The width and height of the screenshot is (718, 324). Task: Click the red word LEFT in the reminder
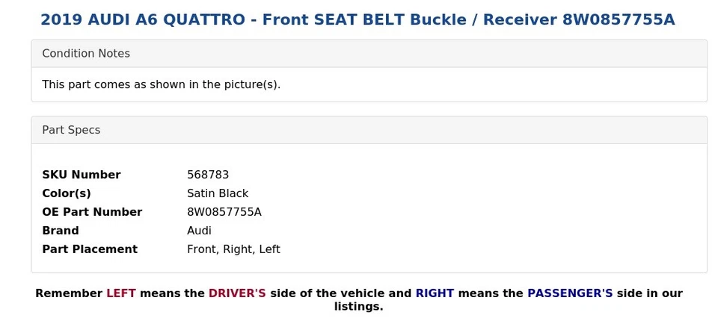point(121,293)
